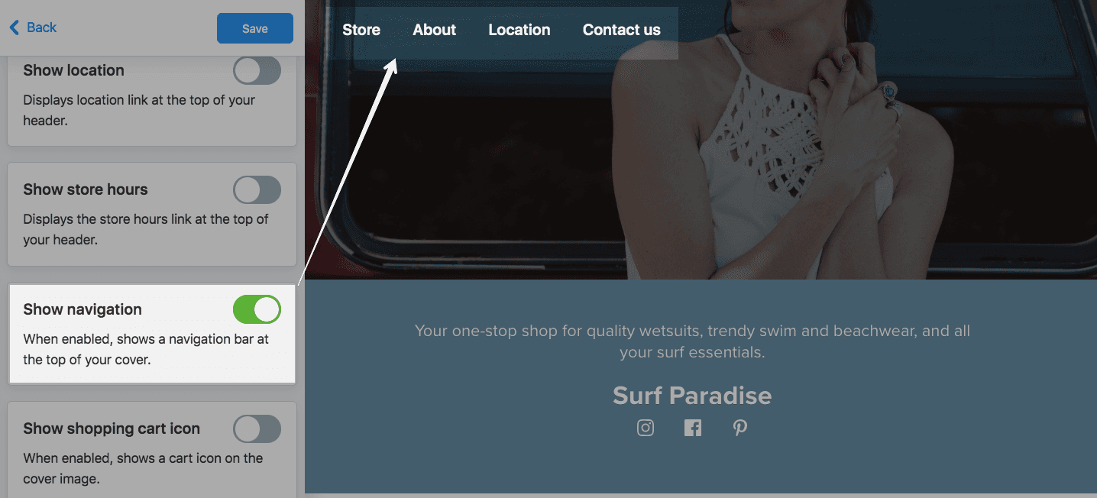Click the Show shopping cart icon heading
Image resolution: width=1097 pixels, height=498 pixels.
click(112, 428)
